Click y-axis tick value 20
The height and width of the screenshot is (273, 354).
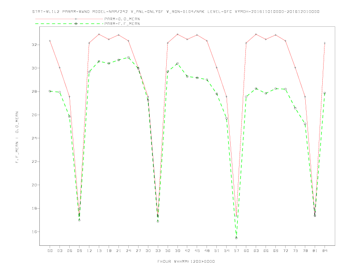point(34,185)
